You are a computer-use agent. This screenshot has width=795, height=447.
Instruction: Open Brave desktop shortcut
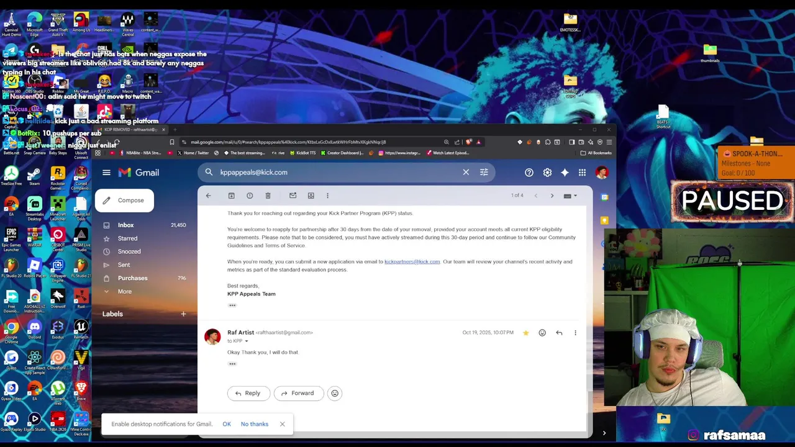click(x=81, y=391)
